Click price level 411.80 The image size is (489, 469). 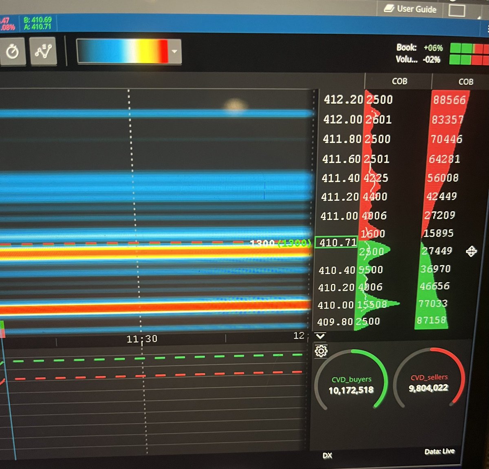click(342, 139)
